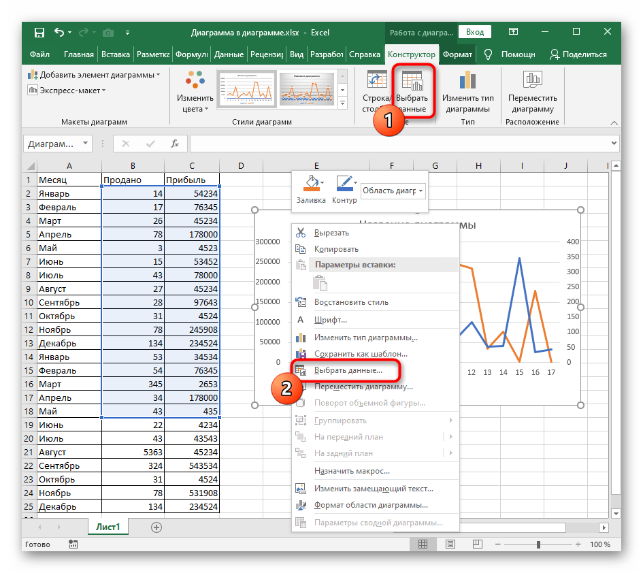This screenshot has width=643, height=573.
Task: Click the Поделиться share button
Action: tap(578, 54)
